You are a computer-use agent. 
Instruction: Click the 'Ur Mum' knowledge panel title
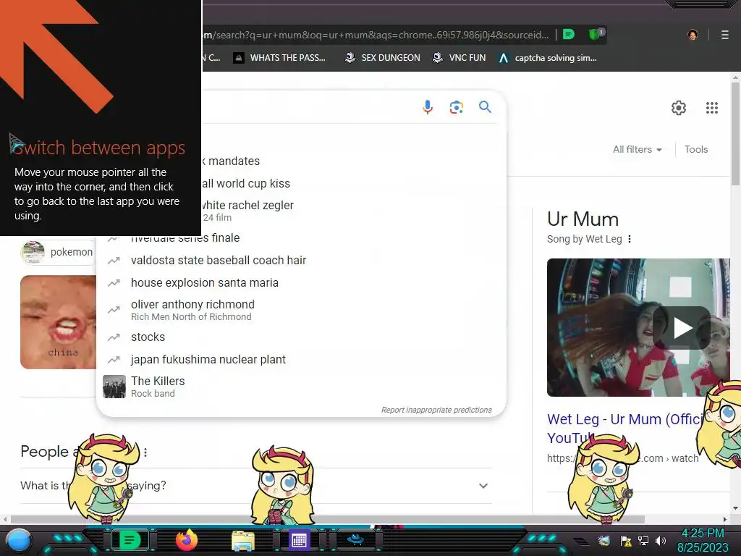583,219
